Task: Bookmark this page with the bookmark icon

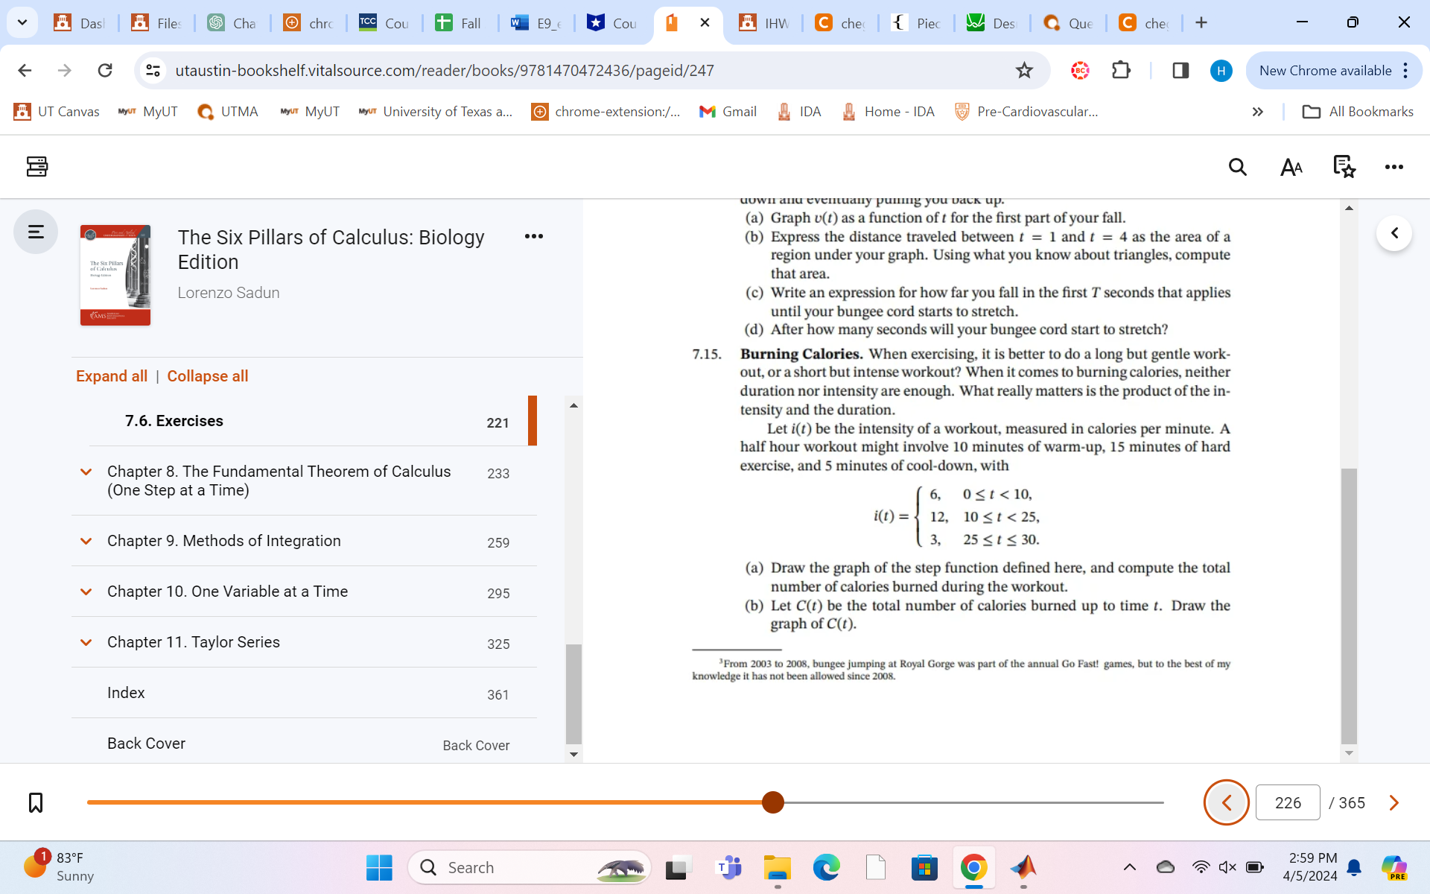Action: (35, 802)
